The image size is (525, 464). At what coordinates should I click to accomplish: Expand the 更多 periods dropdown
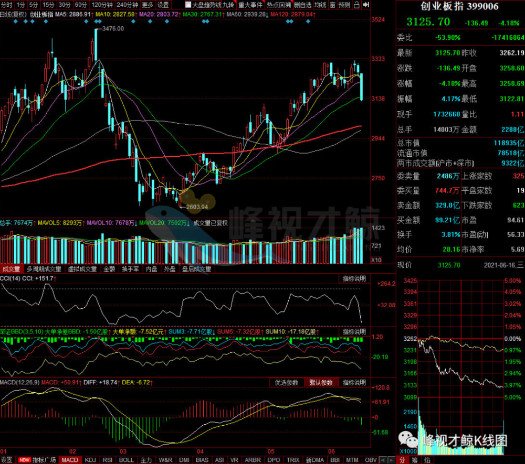click(148, 5)
